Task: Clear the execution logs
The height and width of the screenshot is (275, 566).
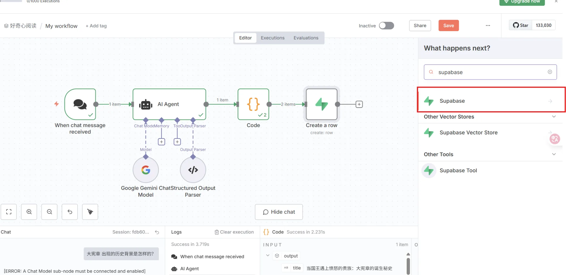Action: click(x=234, y=232)
